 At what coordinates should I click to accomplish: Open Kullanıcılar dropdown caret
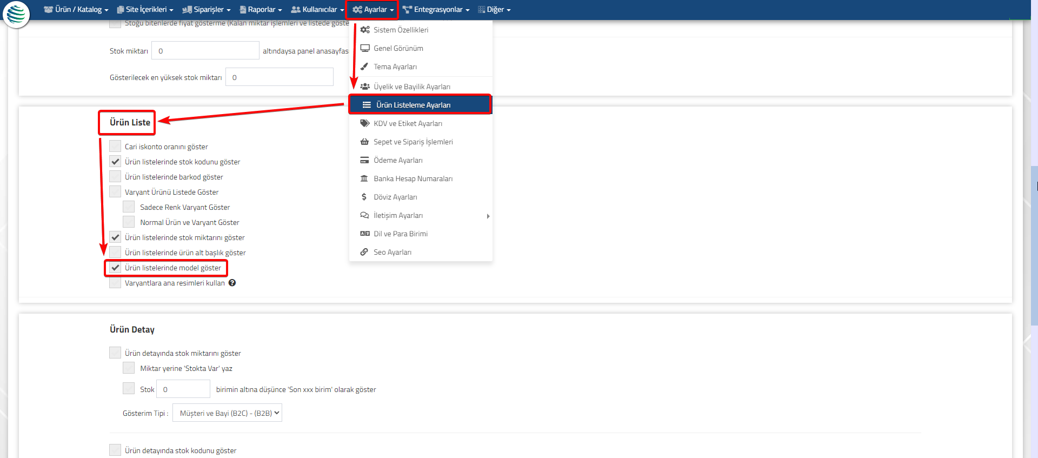click(x=342, y=10)
